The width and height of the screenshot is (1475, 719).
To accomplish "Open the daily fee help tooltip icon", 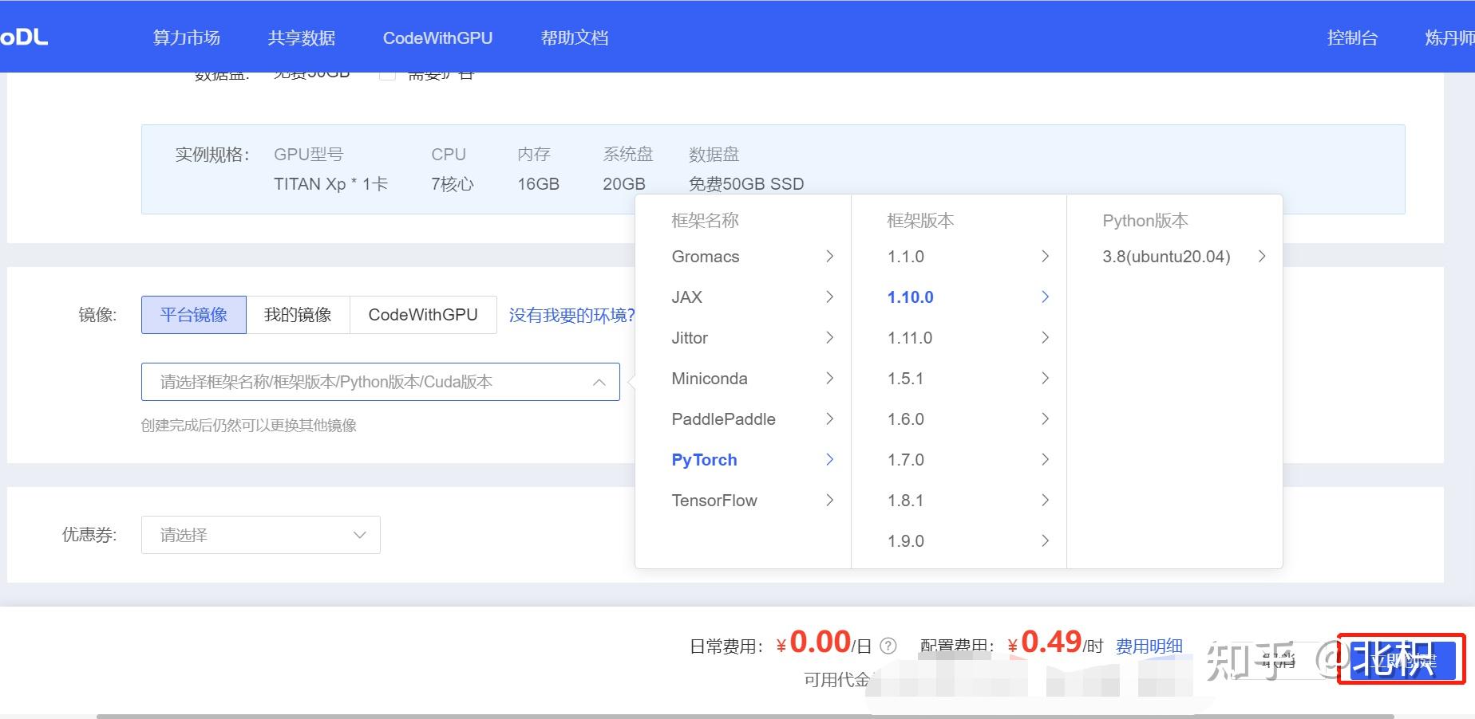I will click(x=888, y=646).
